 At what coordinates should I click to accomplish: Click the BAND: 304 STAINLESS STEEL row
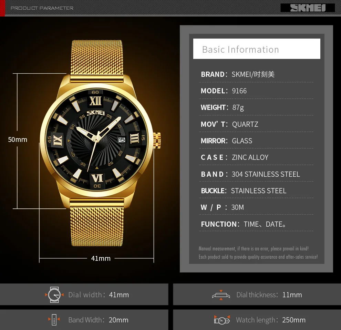point(256,174)
